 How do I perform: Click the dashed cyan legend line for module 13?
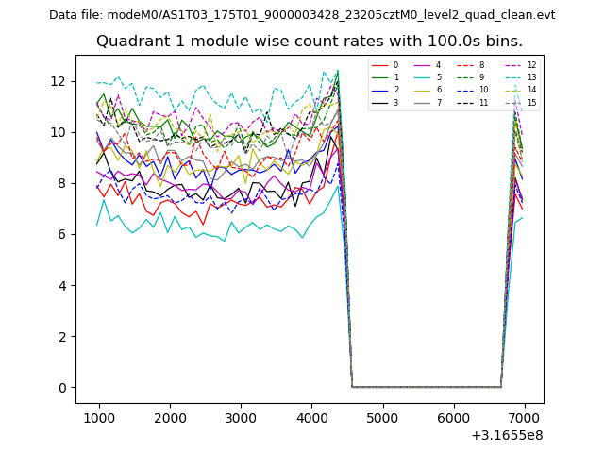pos(511,77)
